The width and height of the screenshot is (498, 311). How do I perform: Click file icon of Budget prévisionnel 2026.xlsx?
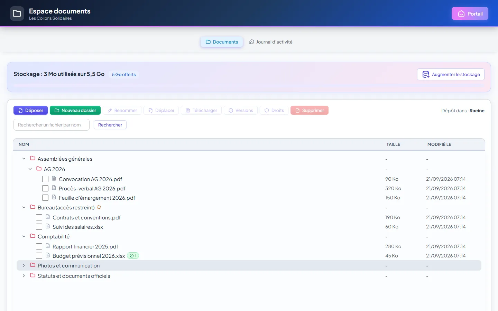48,255
